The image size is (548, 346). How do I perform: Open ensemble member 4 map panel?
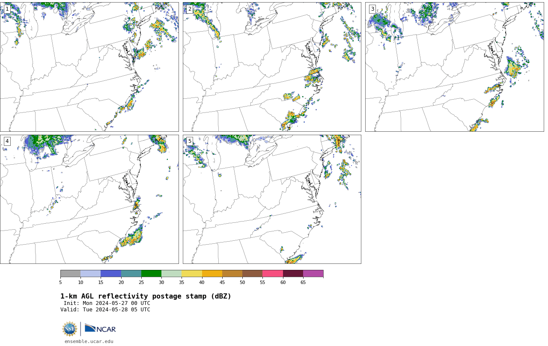(x=89, y=199)
